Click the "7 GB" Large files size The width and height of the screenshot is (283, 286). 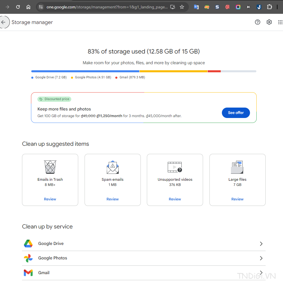pos(237,185)
